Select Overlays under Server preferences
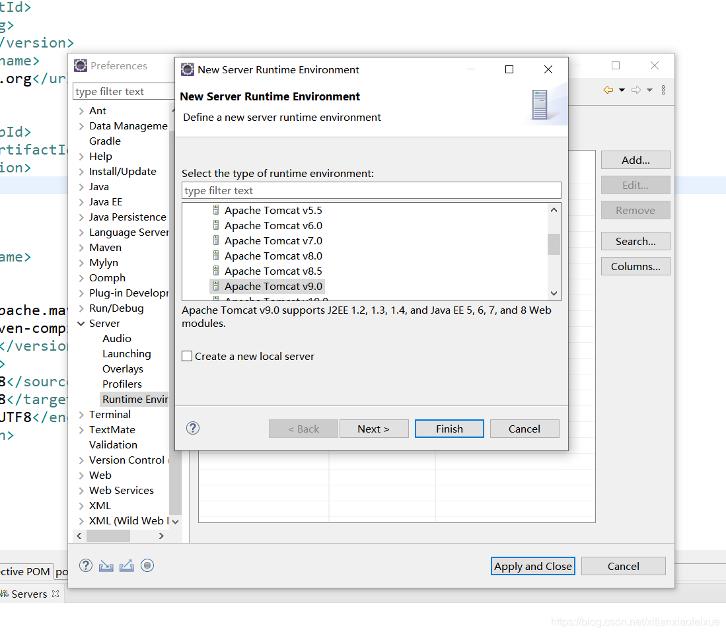 123,369
